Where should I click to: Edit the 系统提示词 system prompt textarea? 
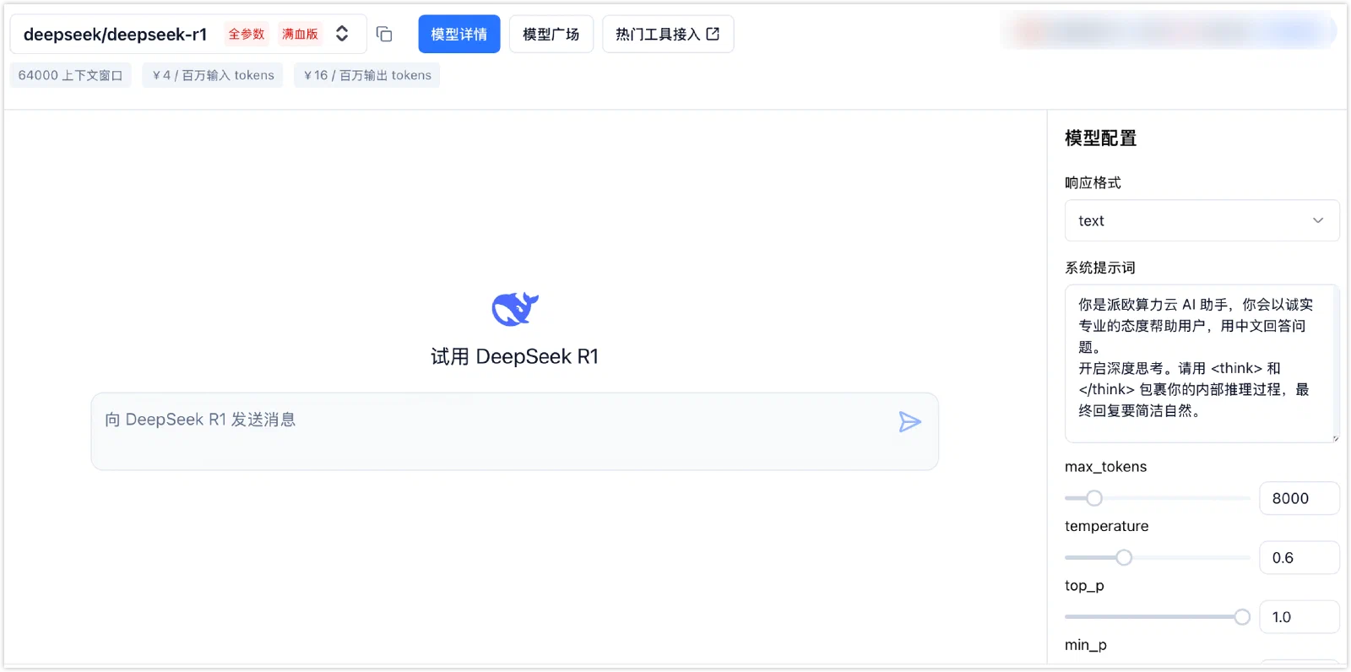coord(1202,363)
